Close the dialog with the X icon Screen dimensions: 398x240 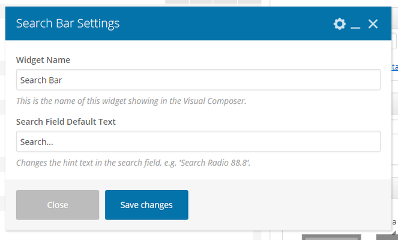(373, 24)
